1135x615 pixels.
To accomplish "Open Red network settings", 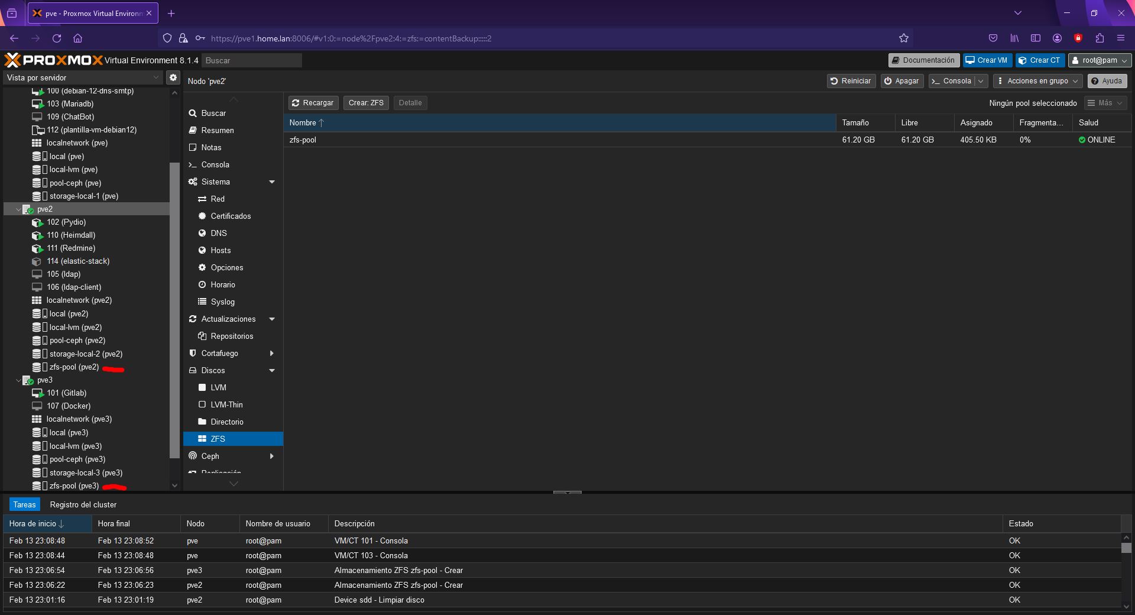I will click(233, 199).
